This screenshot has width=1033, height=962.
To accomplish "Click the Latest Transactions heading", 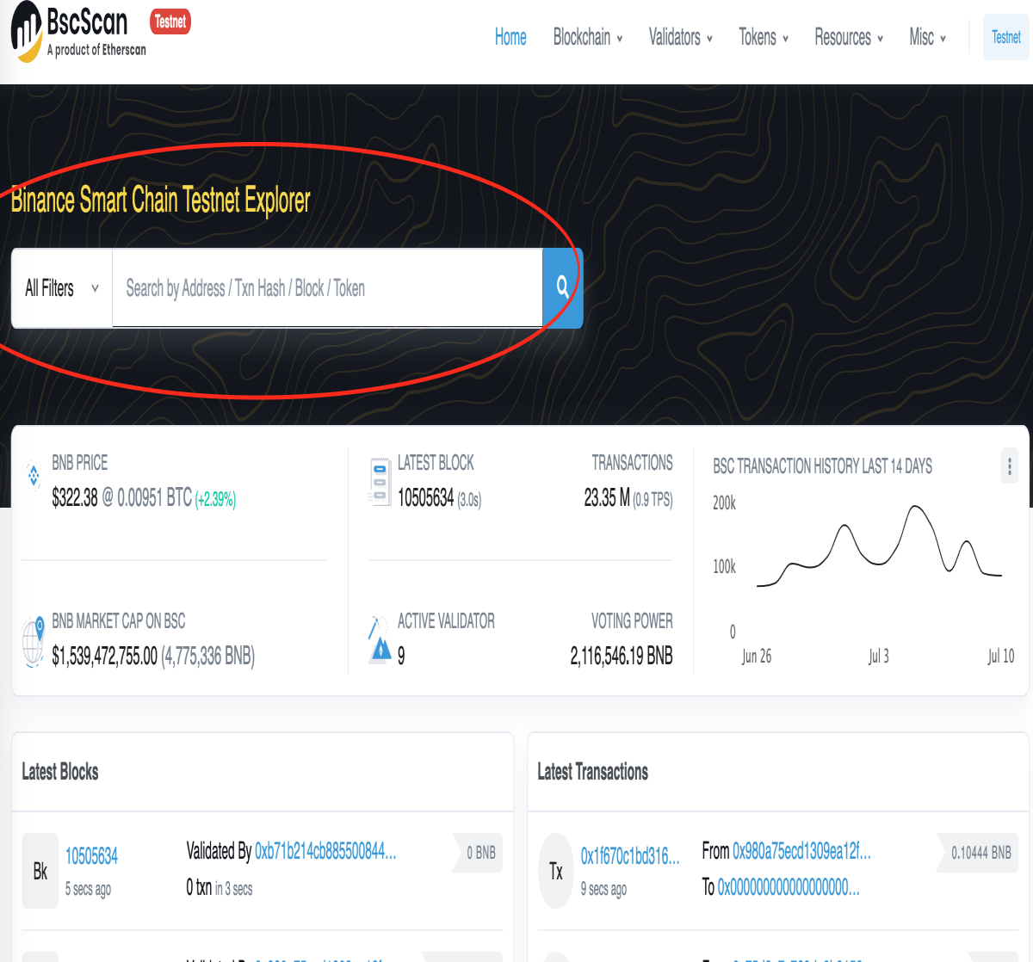I will pyautogui.click(x=593, y=772).
